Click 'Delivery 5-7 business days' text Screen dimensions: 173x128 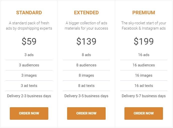144,96
